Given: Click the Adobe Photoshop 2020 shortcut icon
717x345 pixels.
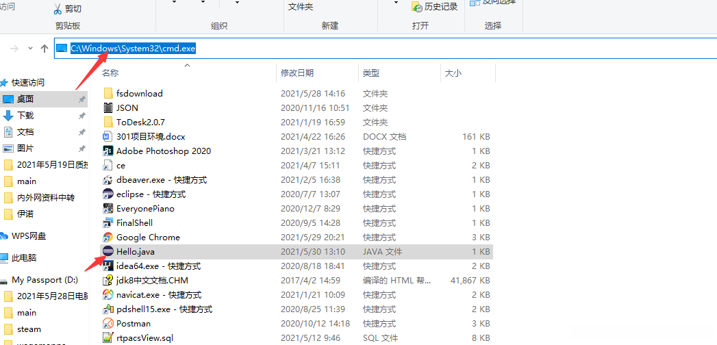Looking at the screenshot, I should pos(108,151).
